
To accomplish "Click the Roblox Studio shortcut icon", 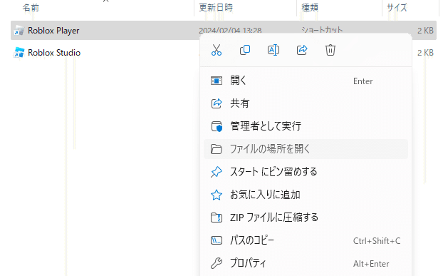I will (19, 53).
